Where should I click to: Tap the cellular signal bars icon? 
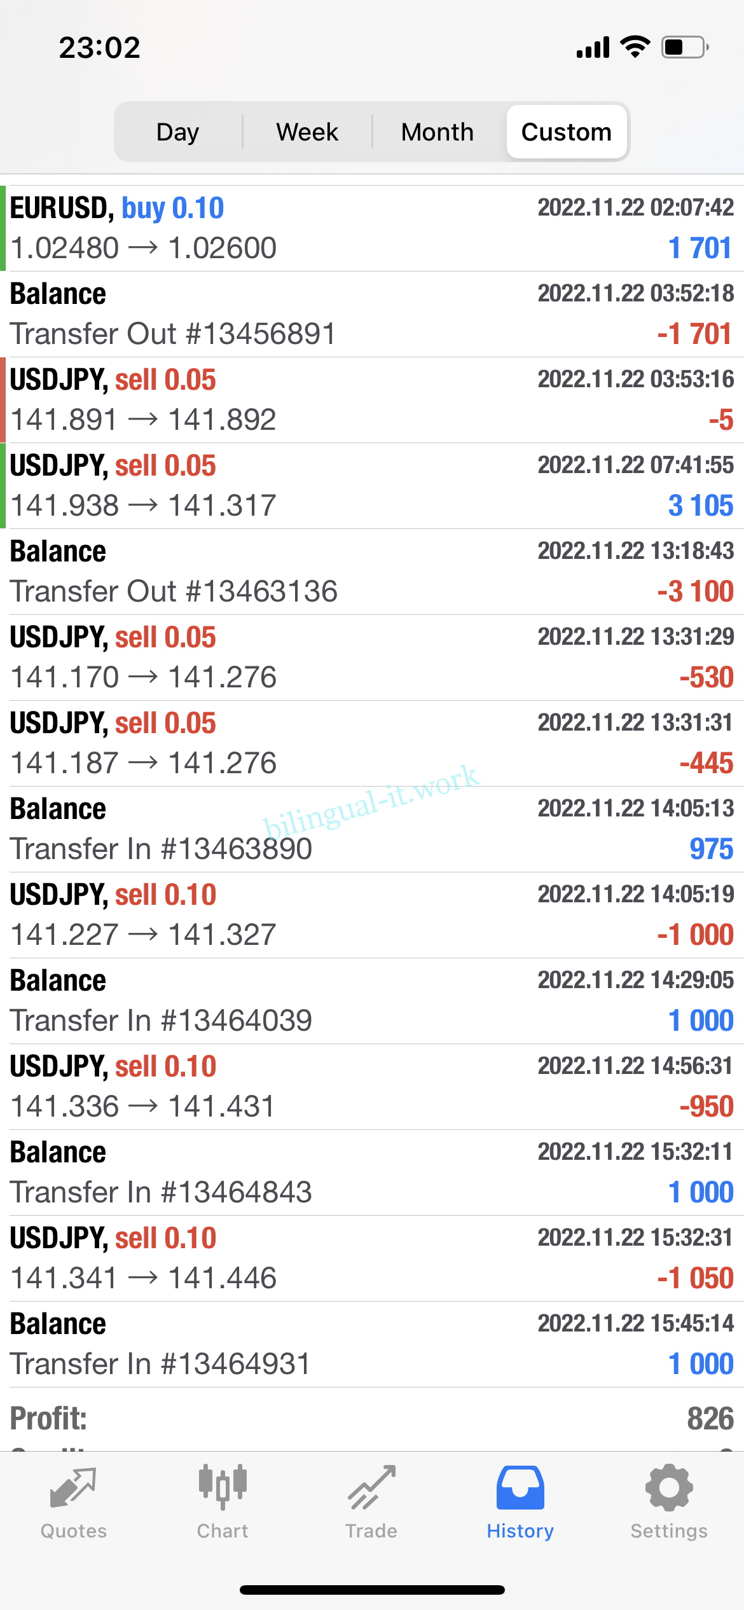click(593, 48)
